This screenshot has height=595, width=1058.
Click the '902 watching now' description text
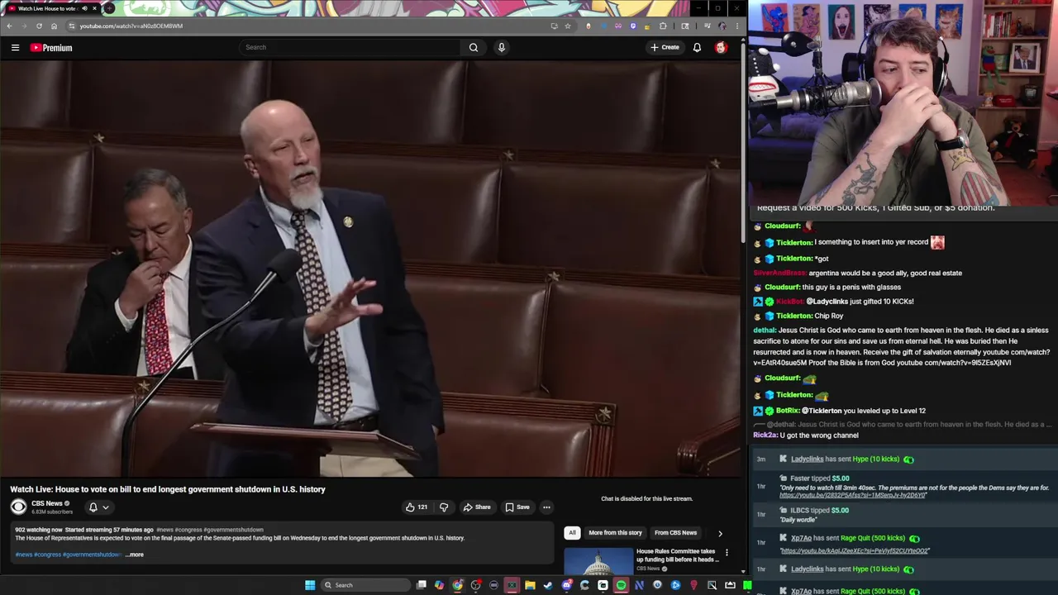[x=38, y=530]
